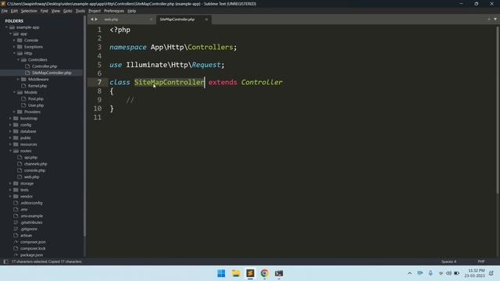Open the File menu
The height and width of the screenshot is (281, 500).
click(x=5, y=11)
